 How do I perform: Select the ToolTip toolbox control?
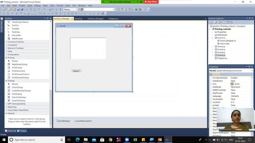tap(15, 25)
